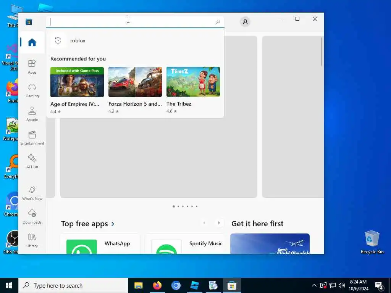Show What's New notifications

pos(32,193)
